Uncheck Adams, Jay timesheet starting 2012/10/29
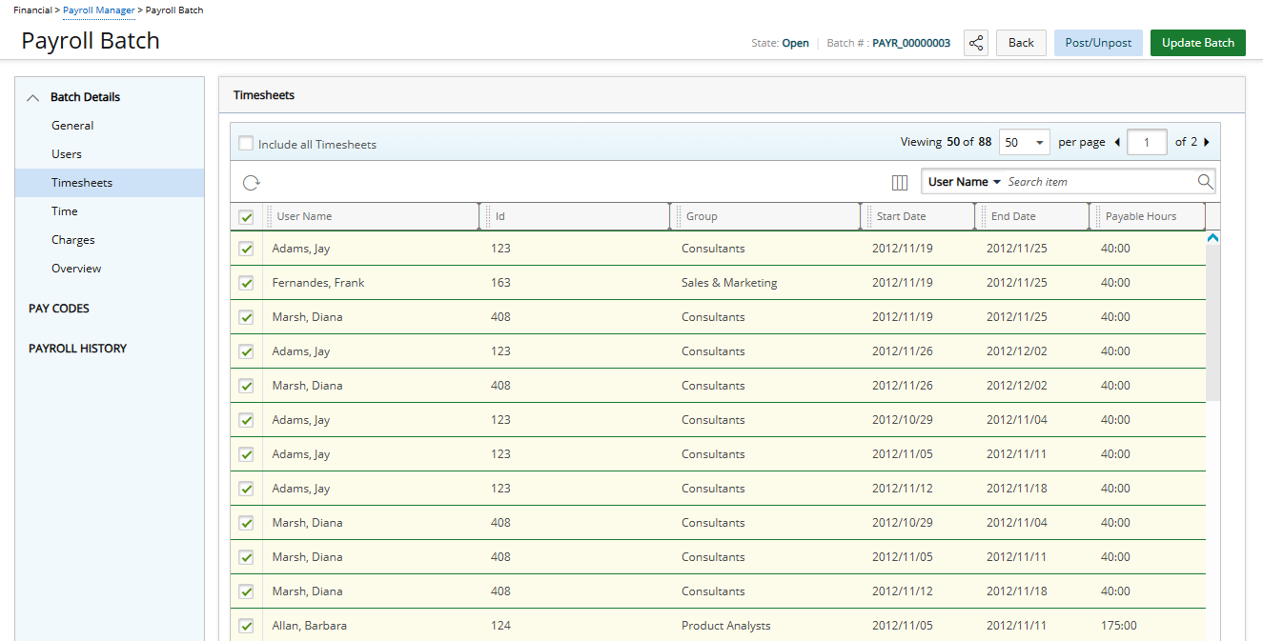The height and width of the screenshot is (641, 1263). tap(246, 420)
